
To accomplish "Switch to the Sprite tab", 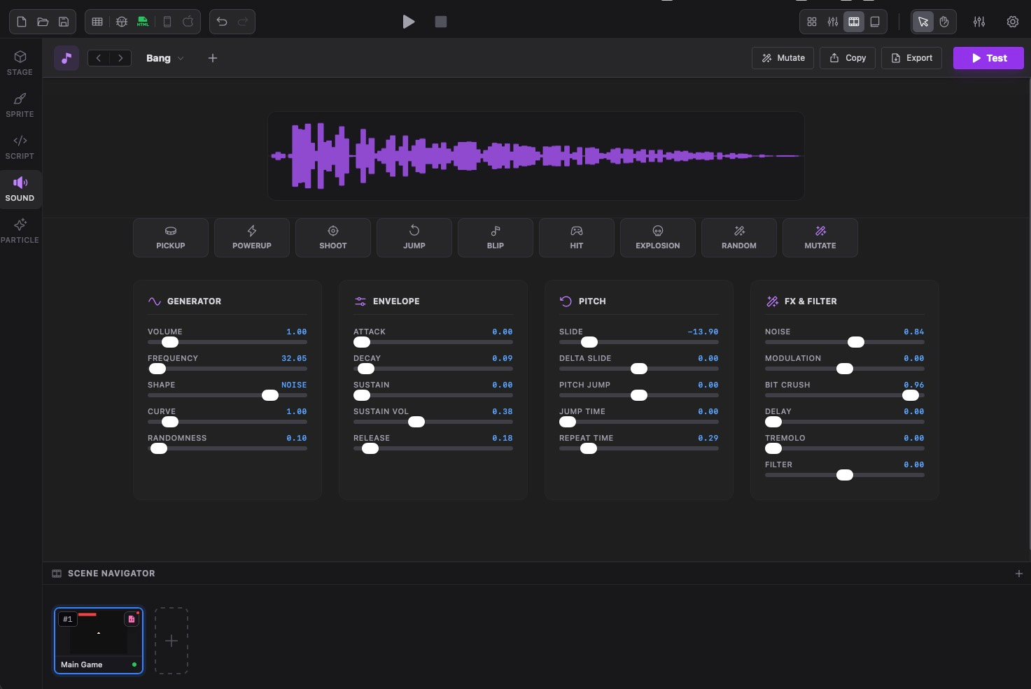I will (20, 105).
